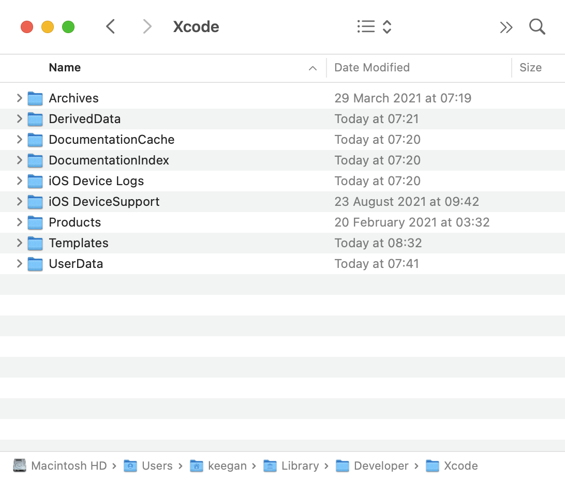Expand the iOS Device Logs folder

pos(19,181)
